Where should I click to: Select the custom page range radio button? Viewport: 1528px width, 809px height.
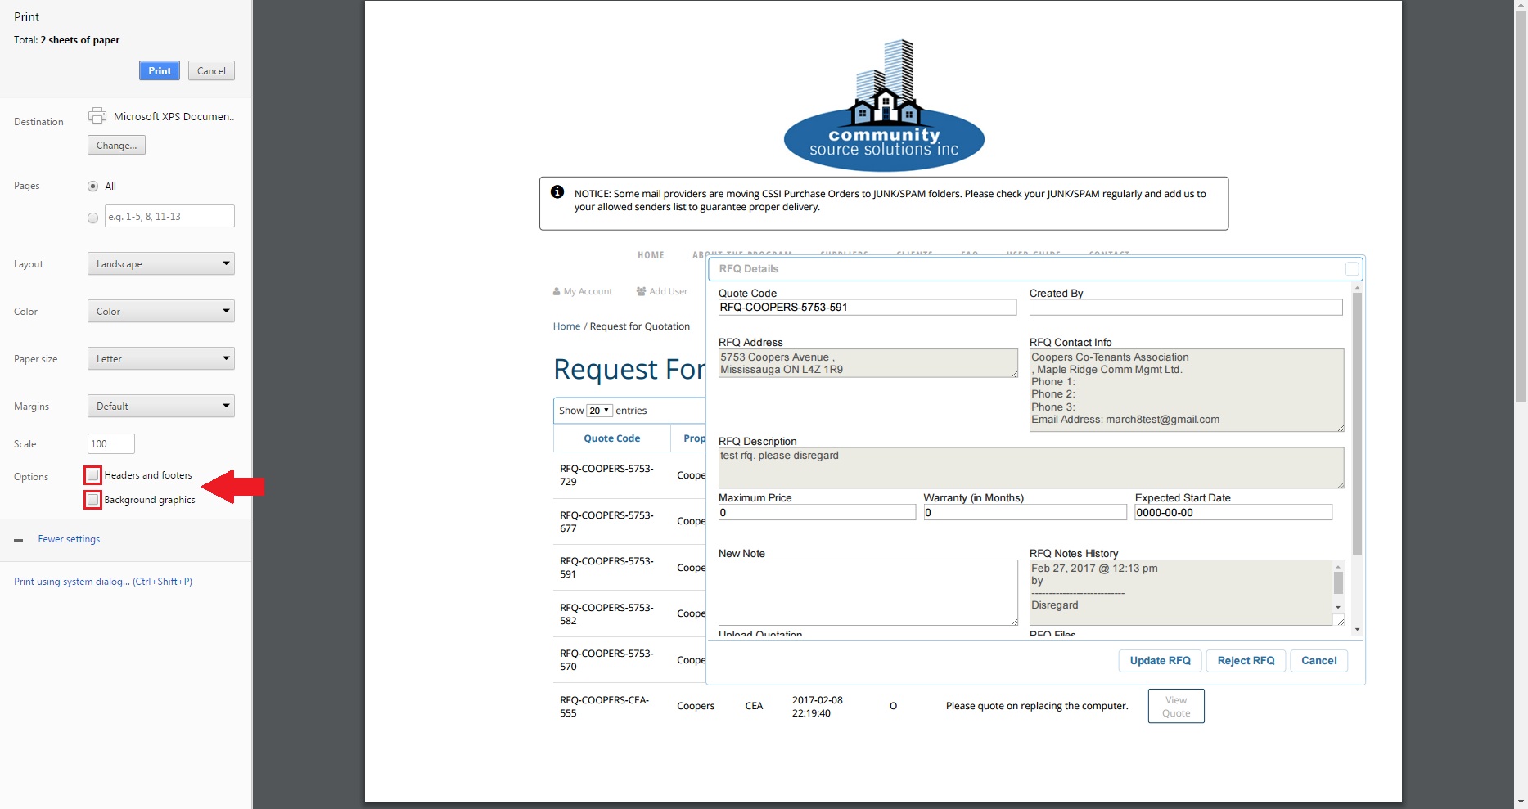[x=92, y=218]
